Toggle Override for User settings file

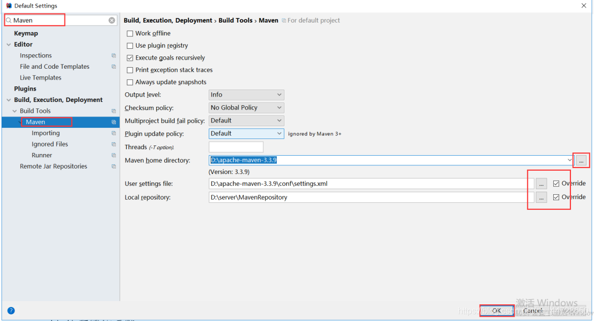pos(556,184)
